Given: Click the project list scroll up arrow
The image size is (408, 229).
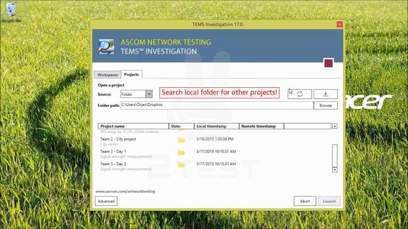Looking at the screenshot, I should pyautogui.click(x=335, y=126).
